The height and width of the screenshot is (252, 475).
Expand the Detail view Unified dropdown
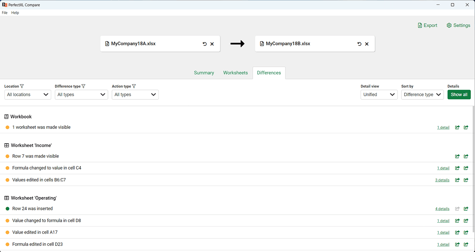tap(379, 95)
